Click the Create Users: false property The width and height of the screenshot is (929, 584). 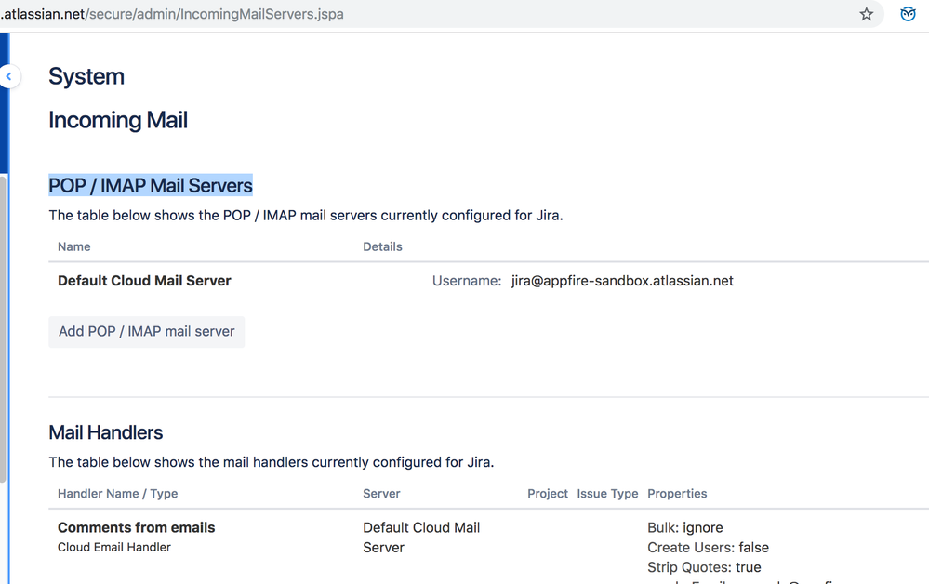708,548
